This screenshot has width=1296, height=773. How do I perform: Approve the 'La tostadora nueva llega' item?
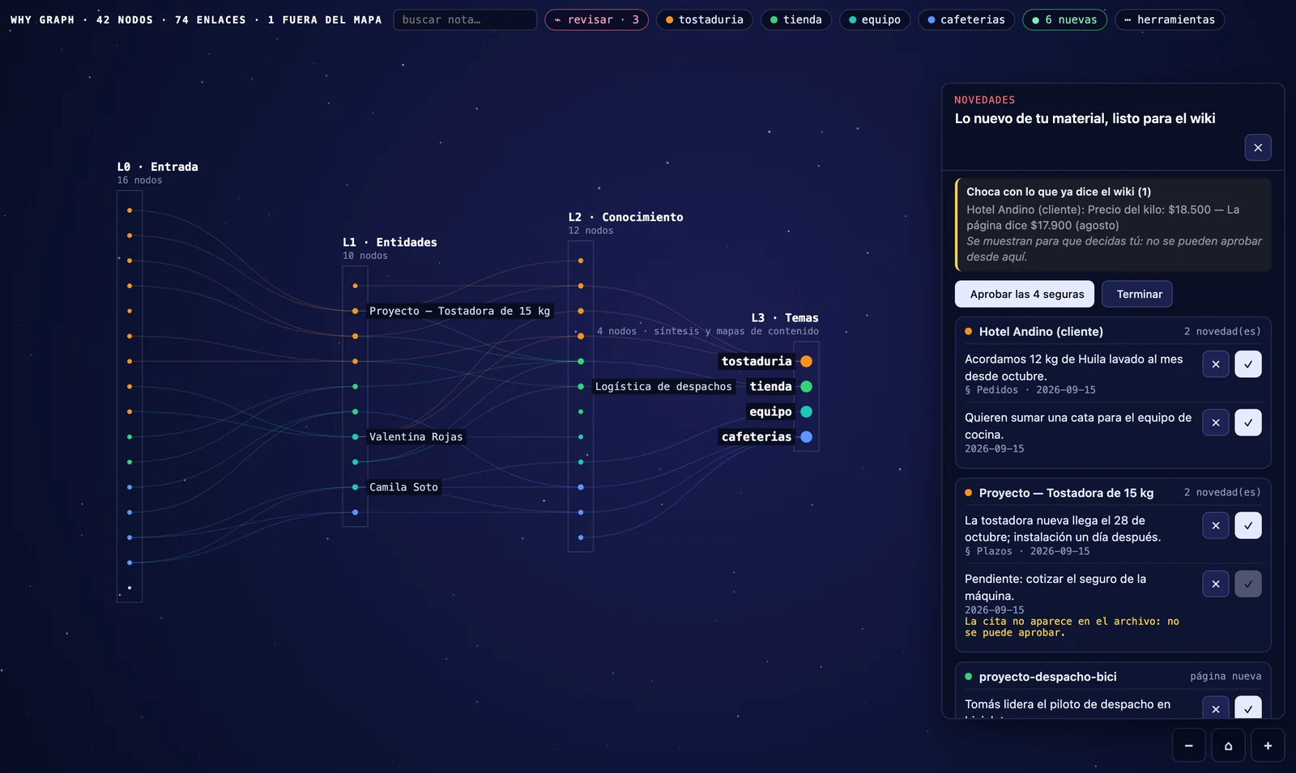pyautogui.click(x=1248, y=525)
